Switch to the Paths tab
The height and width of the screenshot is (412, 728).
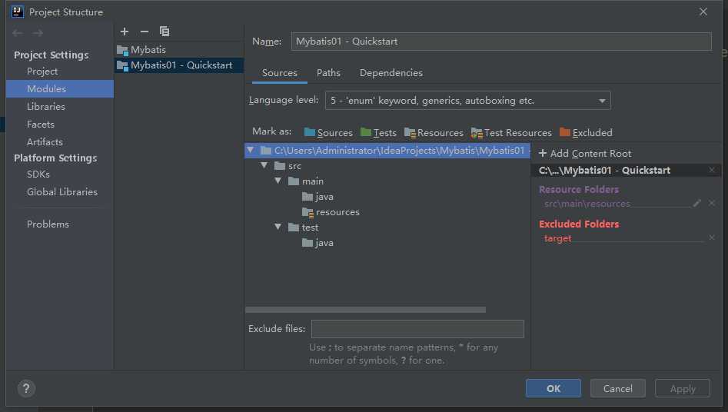coord(328,73)
